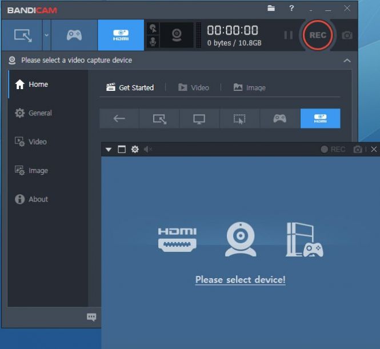Open device window dropdown triangle menu
Screen dimensions: 380x349
pyautogui.click(x=109, y=150)
